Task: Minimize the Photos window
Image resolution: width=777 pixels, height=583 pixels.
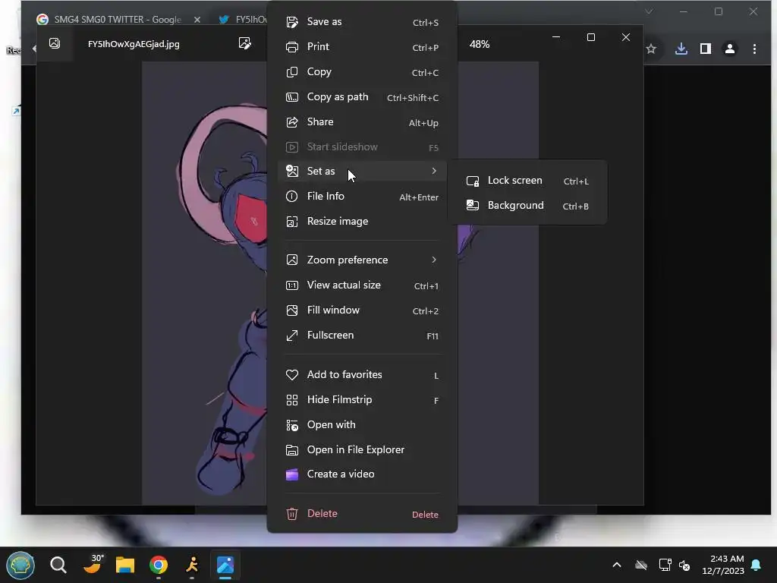Action: point(556,37)
